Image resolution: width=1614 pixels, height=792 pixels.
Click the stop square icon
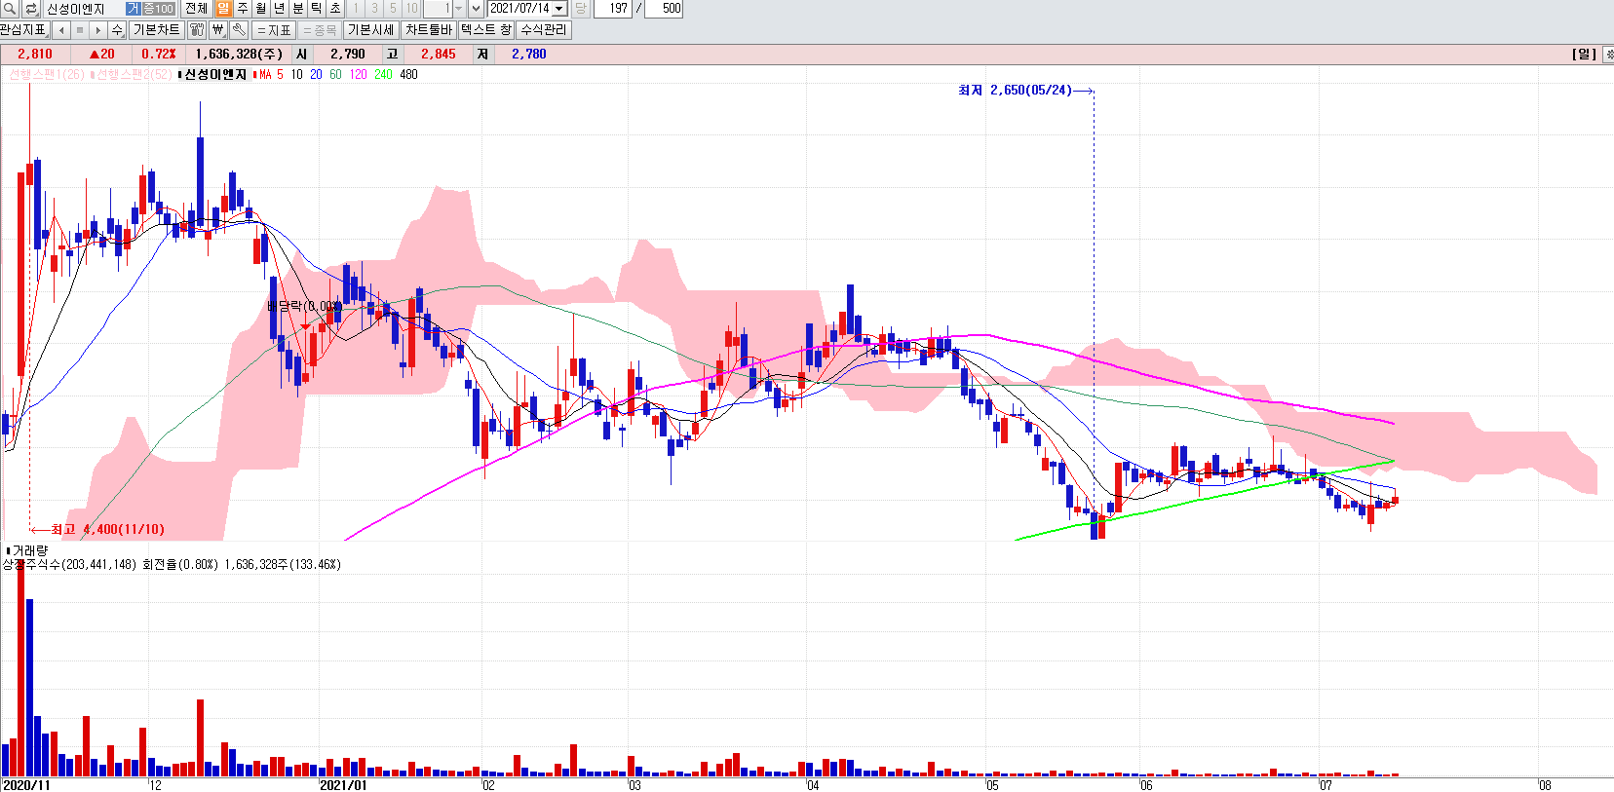80,30
